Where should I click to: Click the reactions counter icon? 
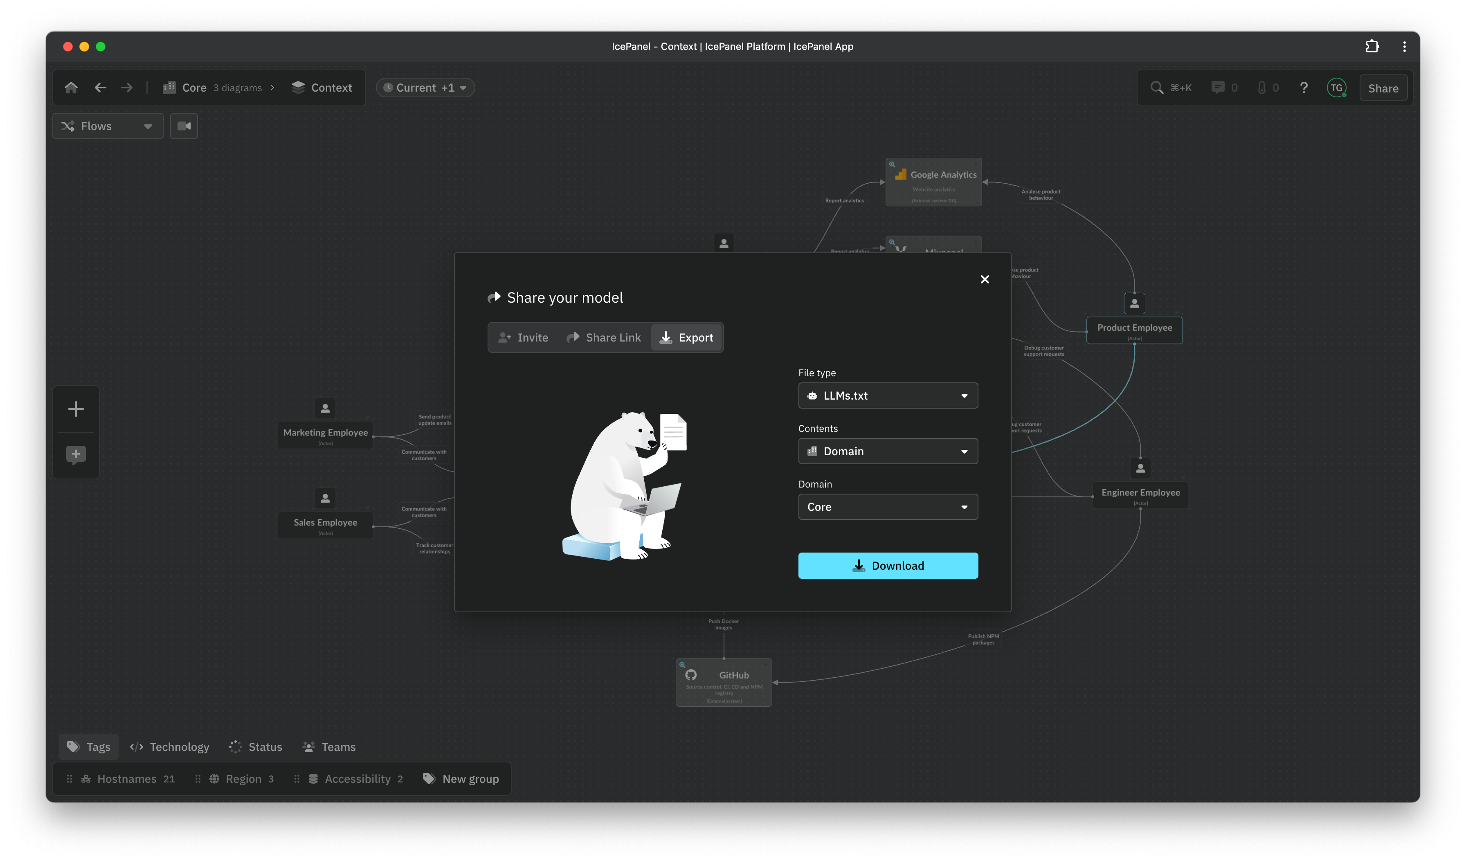1261,88
